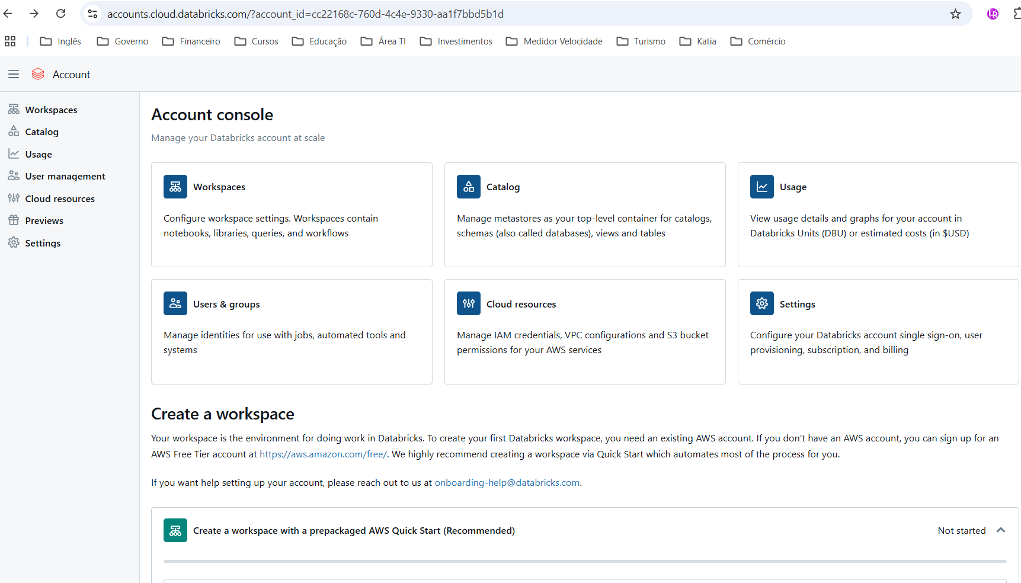The width and height of the screenshot is (1021, 583).
Task: Open the browser apps grid icon
Action: pyautogui.click(x=10, y=41)
